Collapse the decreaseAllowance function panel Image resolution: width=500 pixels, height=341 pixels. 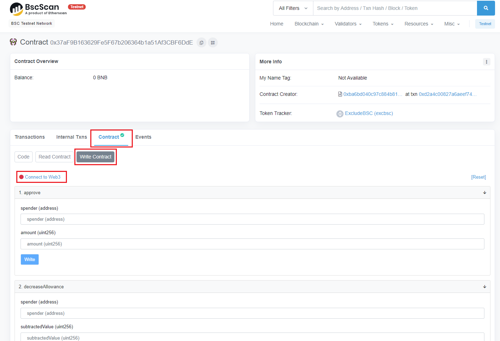click(x=484, y=287)
